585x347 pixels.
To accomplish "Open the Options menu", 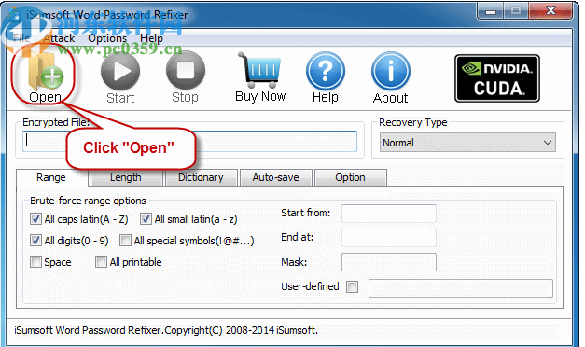I will [107, 38].
